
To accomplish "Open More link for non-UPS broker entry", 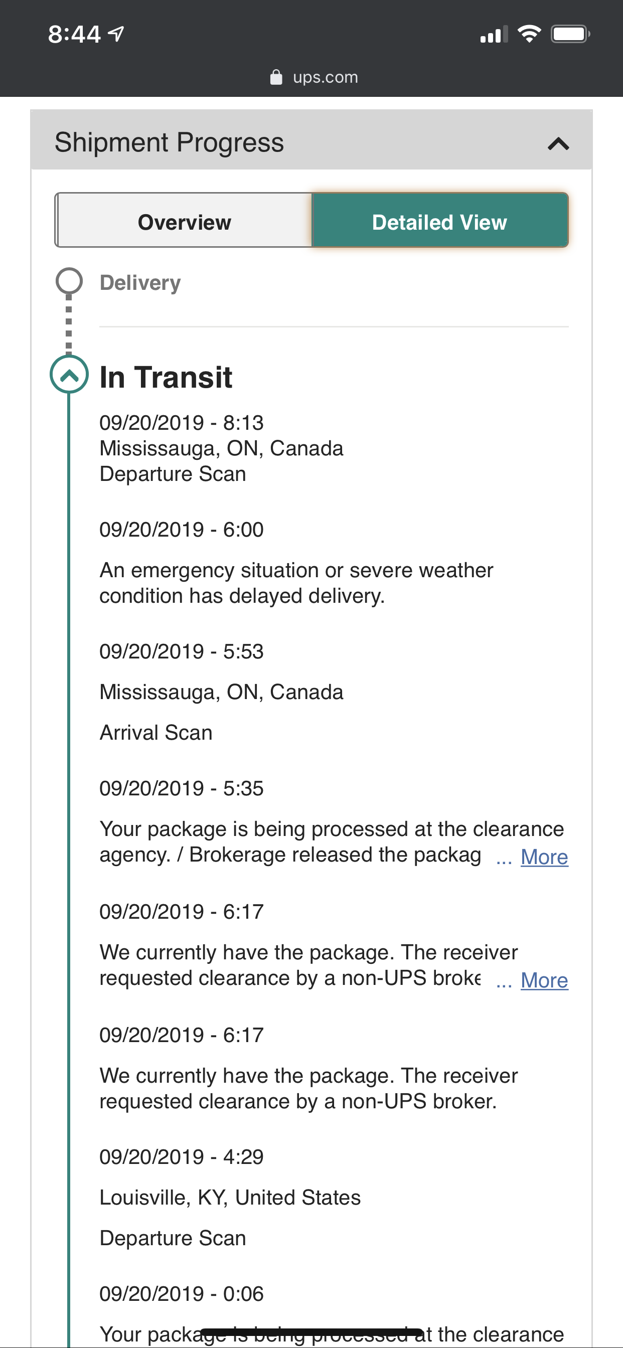I will [544, 980].
